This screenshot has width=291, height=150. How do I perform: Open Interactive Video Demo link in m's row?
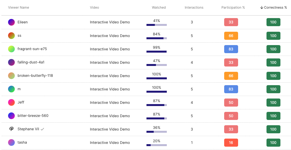tap(110, 89)
